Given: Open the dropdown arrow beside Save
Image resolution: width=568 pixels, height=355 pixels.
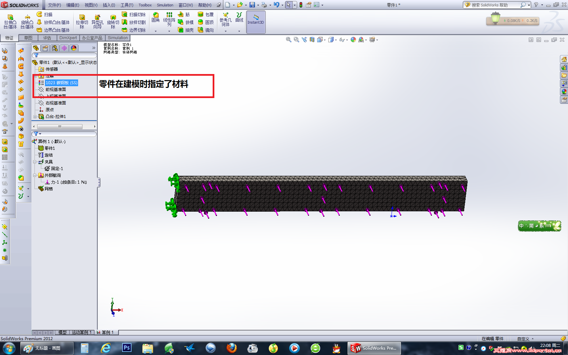Looking at the screenshot, I should click(x=258, y=5).
